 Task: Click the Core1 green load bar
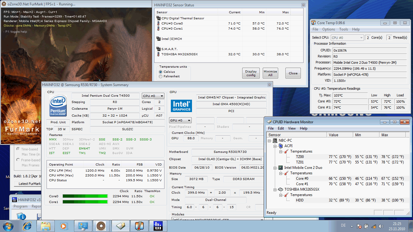click(85, 202)
